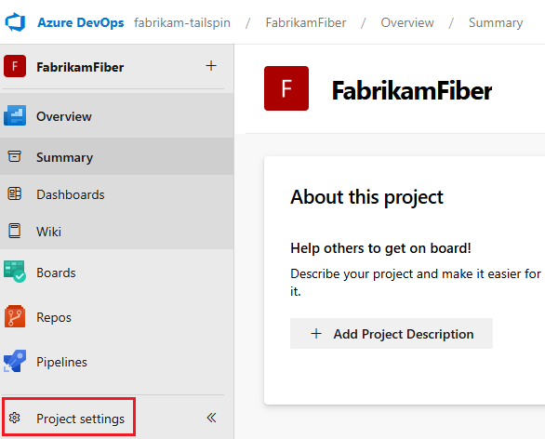The width and height of the screenshot is (545, 439).
Task: Collapse the sidebar with double-chevron
Action: tap(211, 418)
